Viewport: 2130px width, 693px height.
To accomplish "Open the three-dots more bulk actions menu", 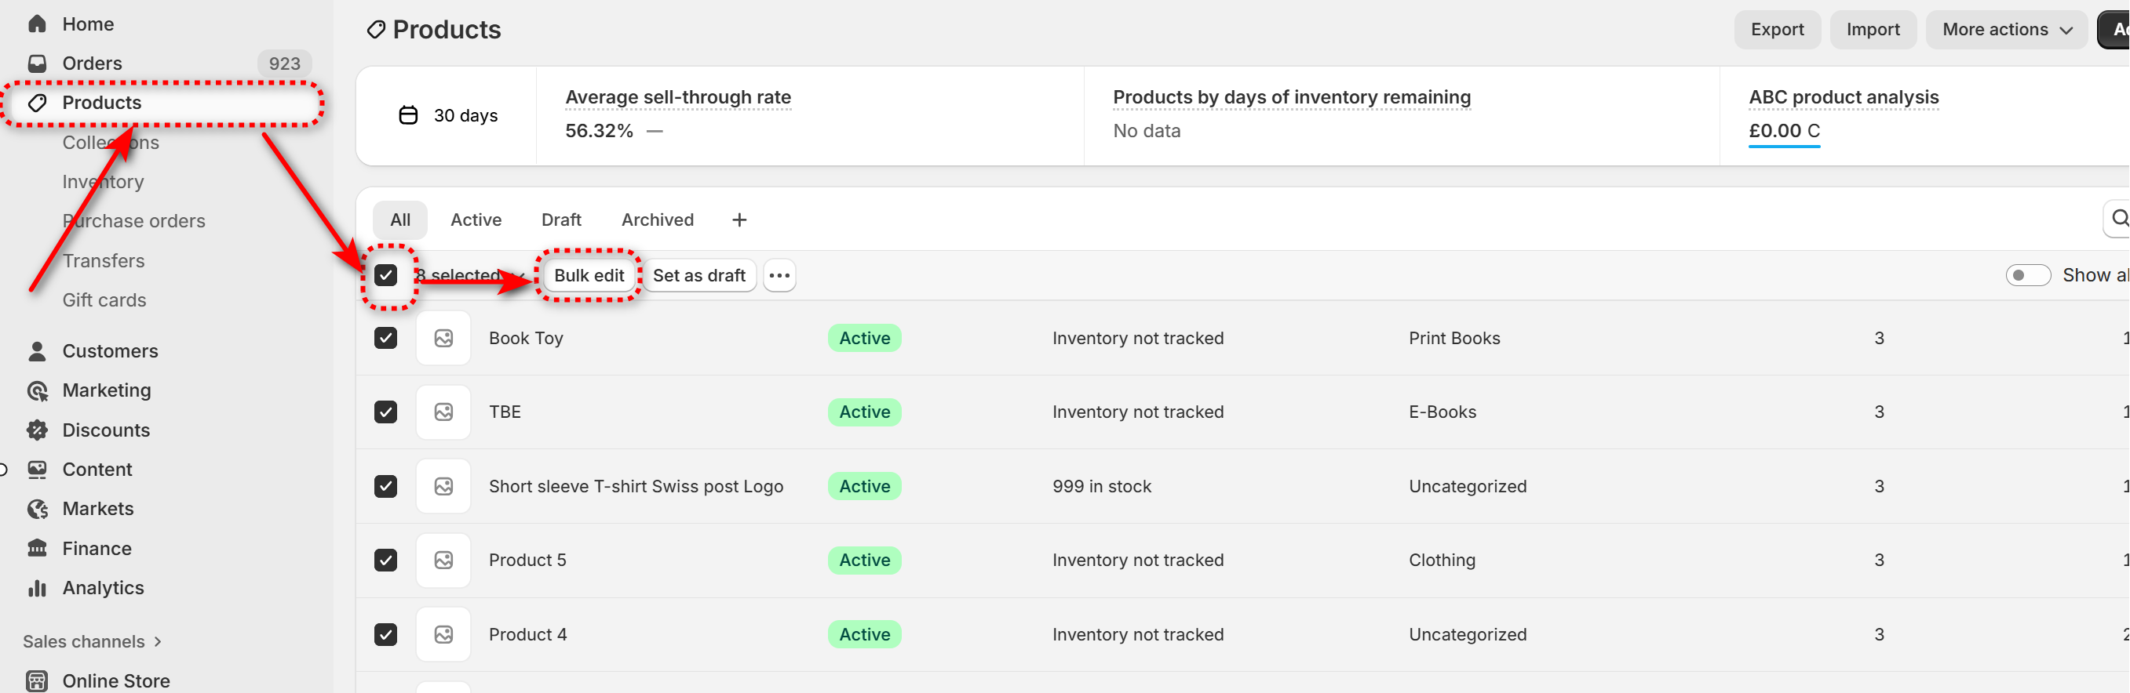I will pos(779,276).
